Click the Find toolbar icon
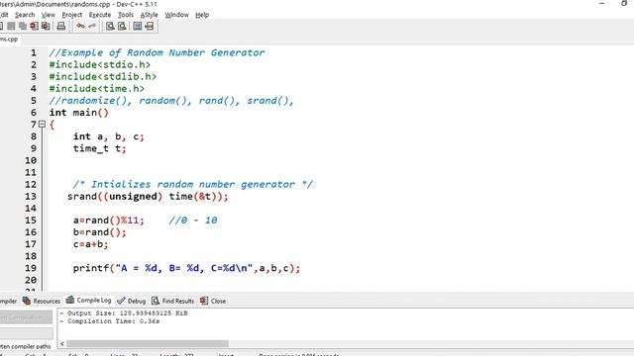Image resolution: width=634 pixels, height=356 pixels. click(x=110, y=27)
